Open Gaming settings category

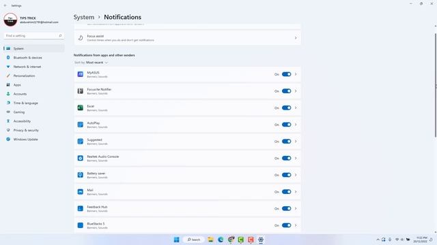pyautogui.click(x=34, y=112)
